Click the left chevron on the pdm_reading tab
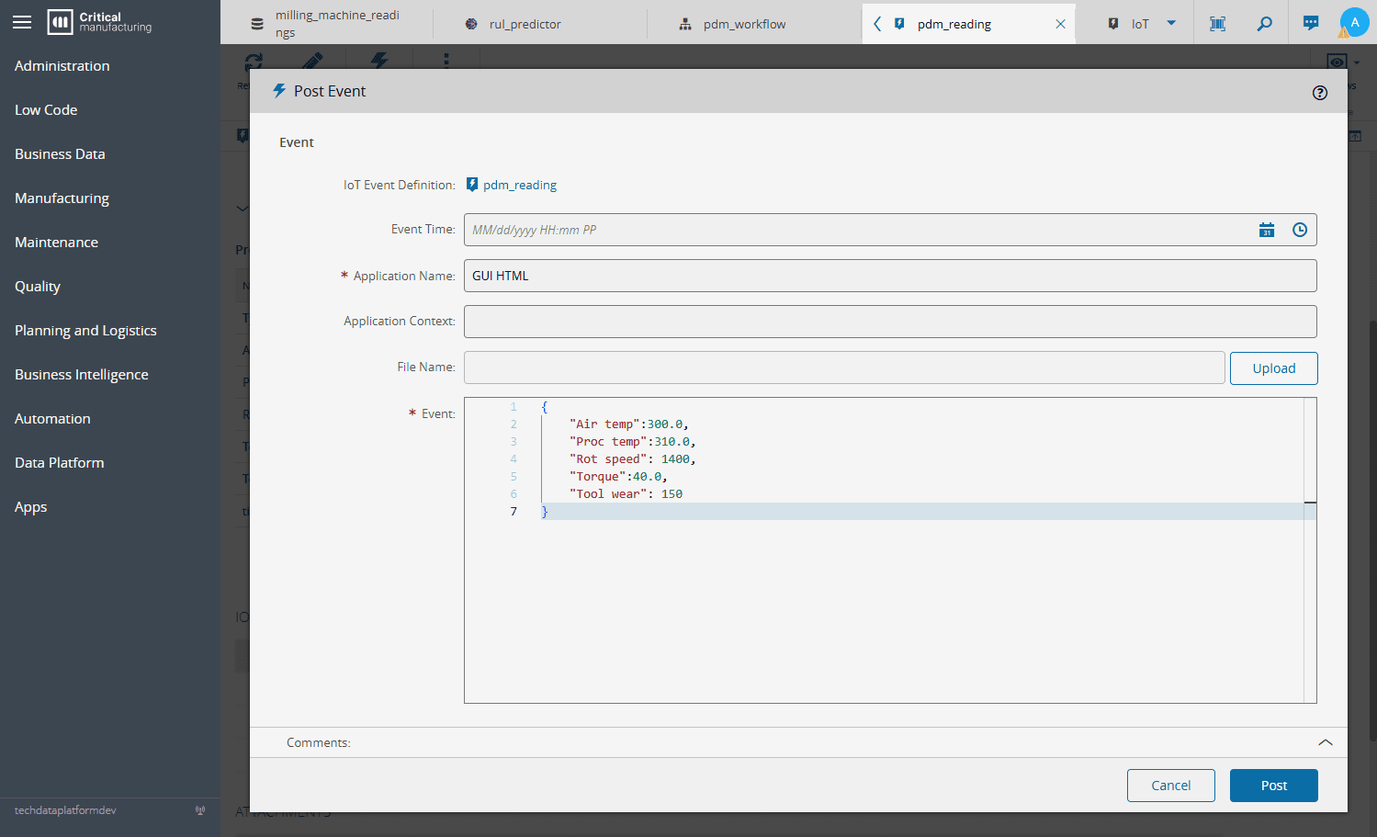Viewport: 1377px width, 837px height. point(877,24)
